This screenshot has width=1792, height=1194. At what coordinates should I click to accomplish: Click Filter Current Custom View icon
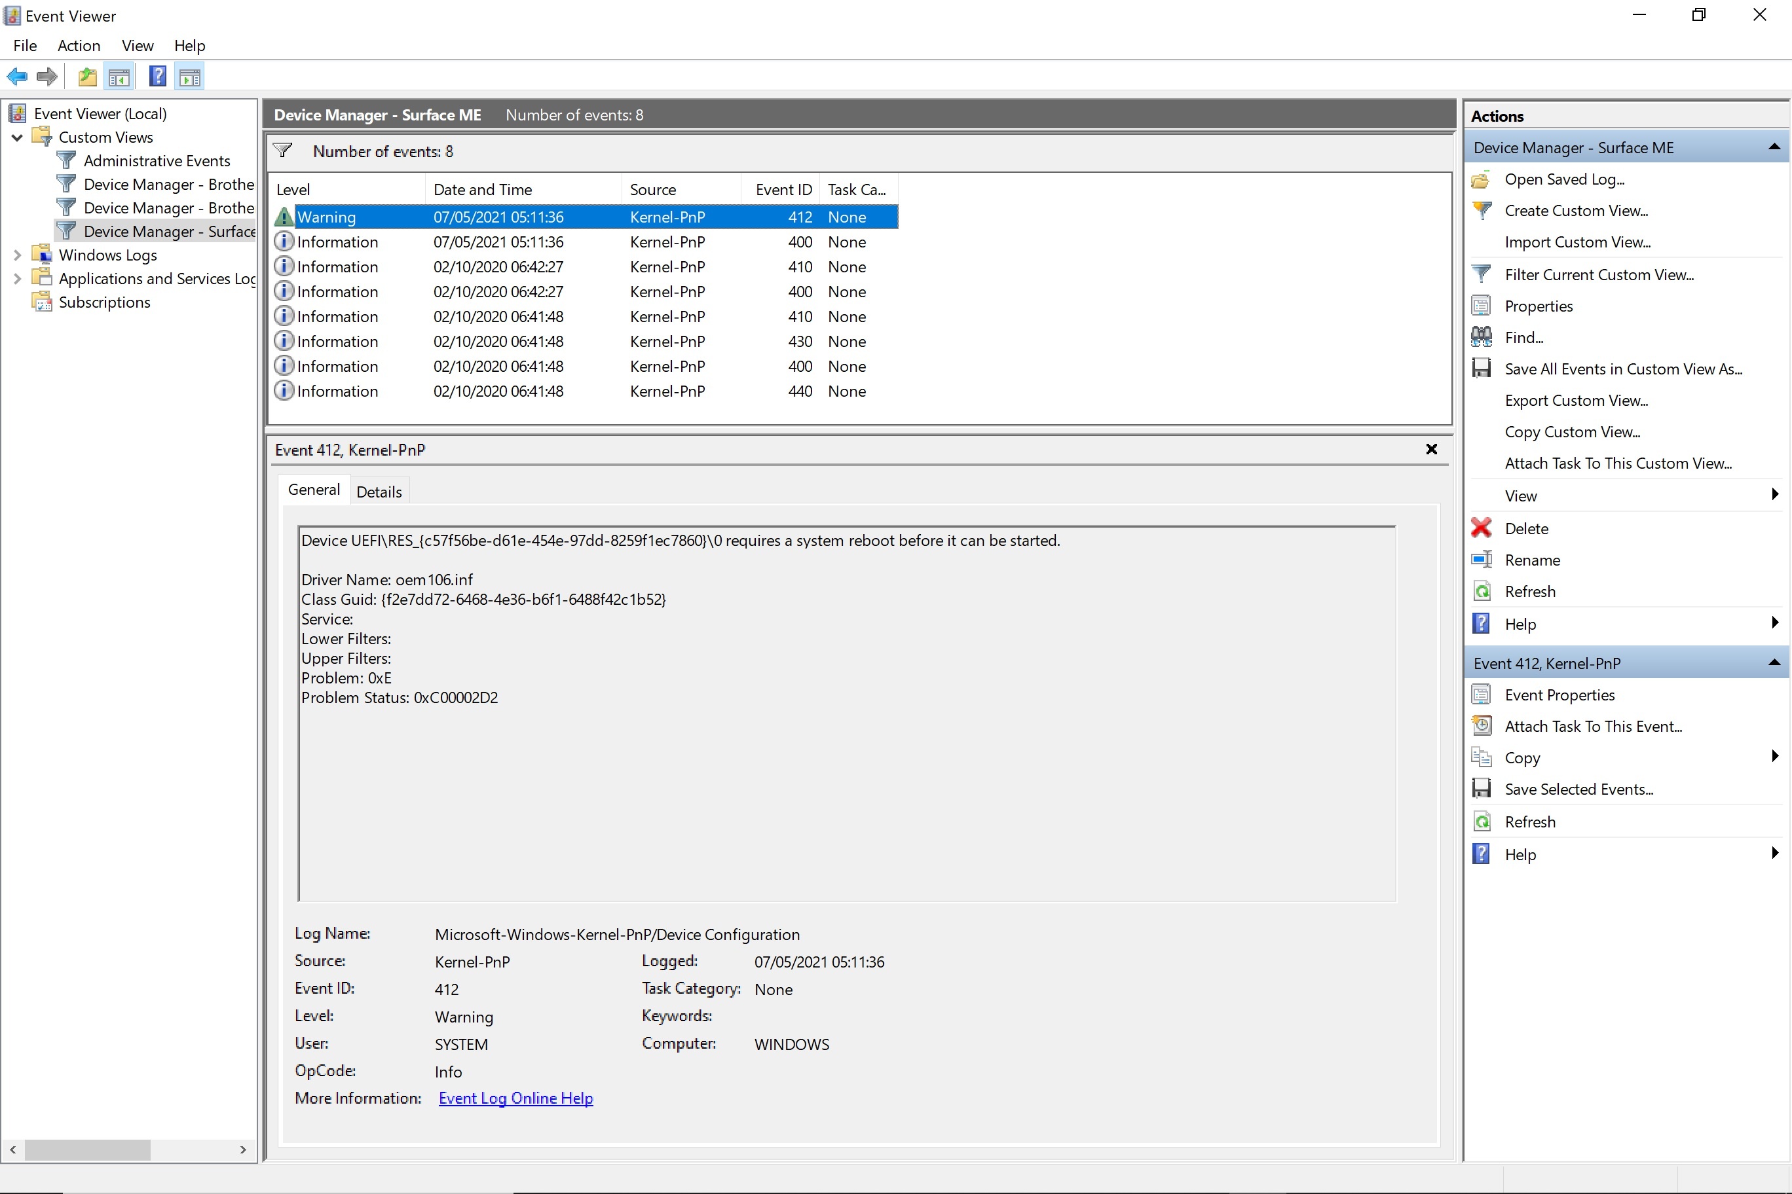pos(1481,275)
